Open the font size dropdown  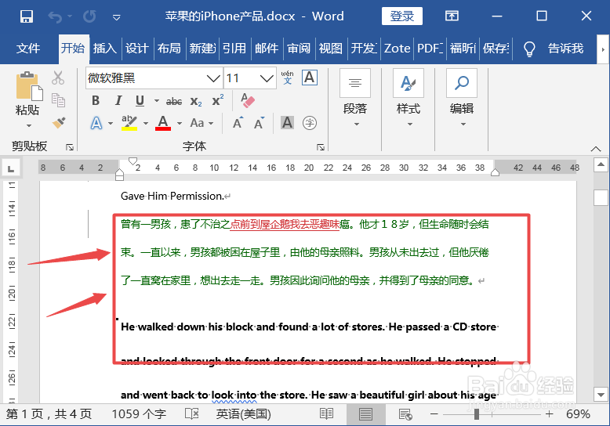point(267,78)
